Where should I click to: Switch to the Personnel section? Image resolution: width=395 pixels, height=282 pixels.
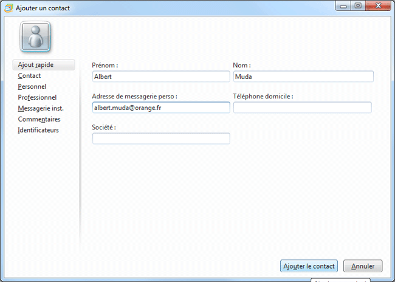(x=32, y=87)
